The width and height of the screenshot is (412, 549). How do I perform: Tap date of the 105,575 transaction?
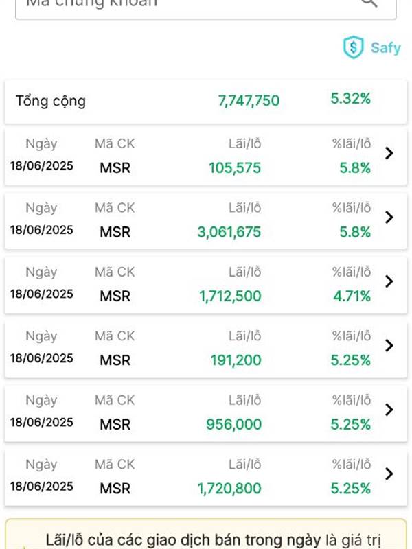42,165
